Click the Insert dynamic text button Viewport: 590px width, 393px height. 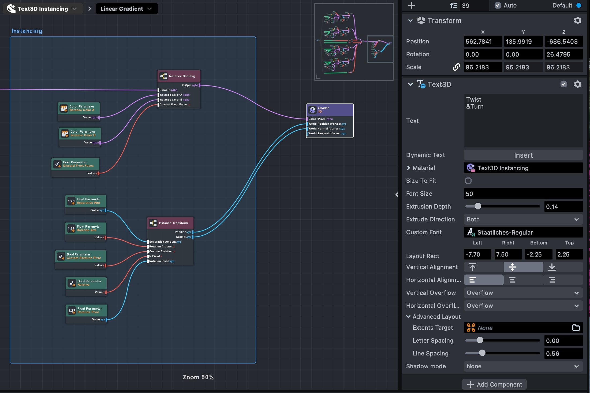pyautogui.click(x=523, y=155)
